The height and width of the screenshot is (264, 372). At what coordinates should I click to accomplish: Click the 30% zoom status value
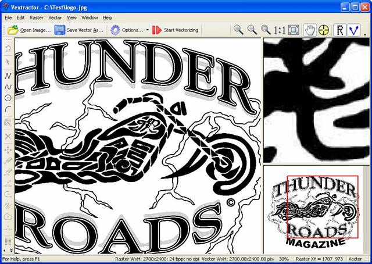tap(284, 259)
